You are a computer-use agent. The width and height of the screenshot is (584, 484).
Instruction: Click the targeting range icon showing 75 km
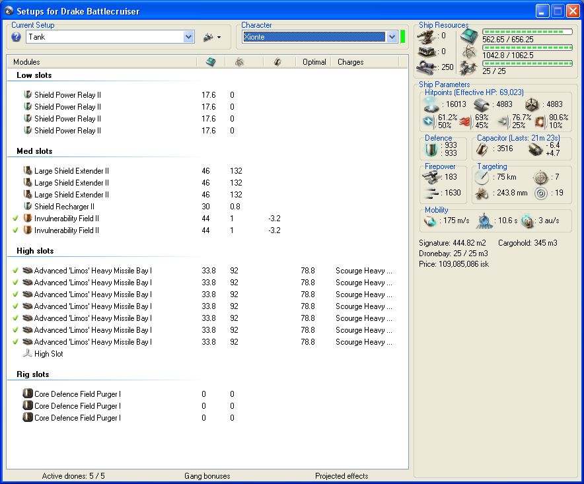tap(482, 177)
